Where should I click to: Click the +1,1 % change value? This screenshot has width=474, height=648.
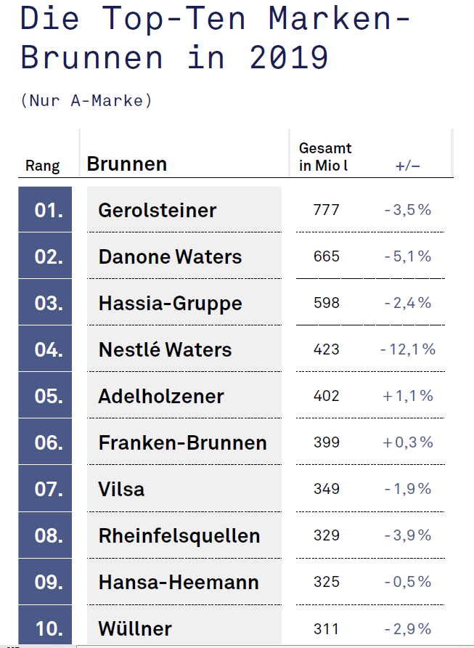[407, 396]
